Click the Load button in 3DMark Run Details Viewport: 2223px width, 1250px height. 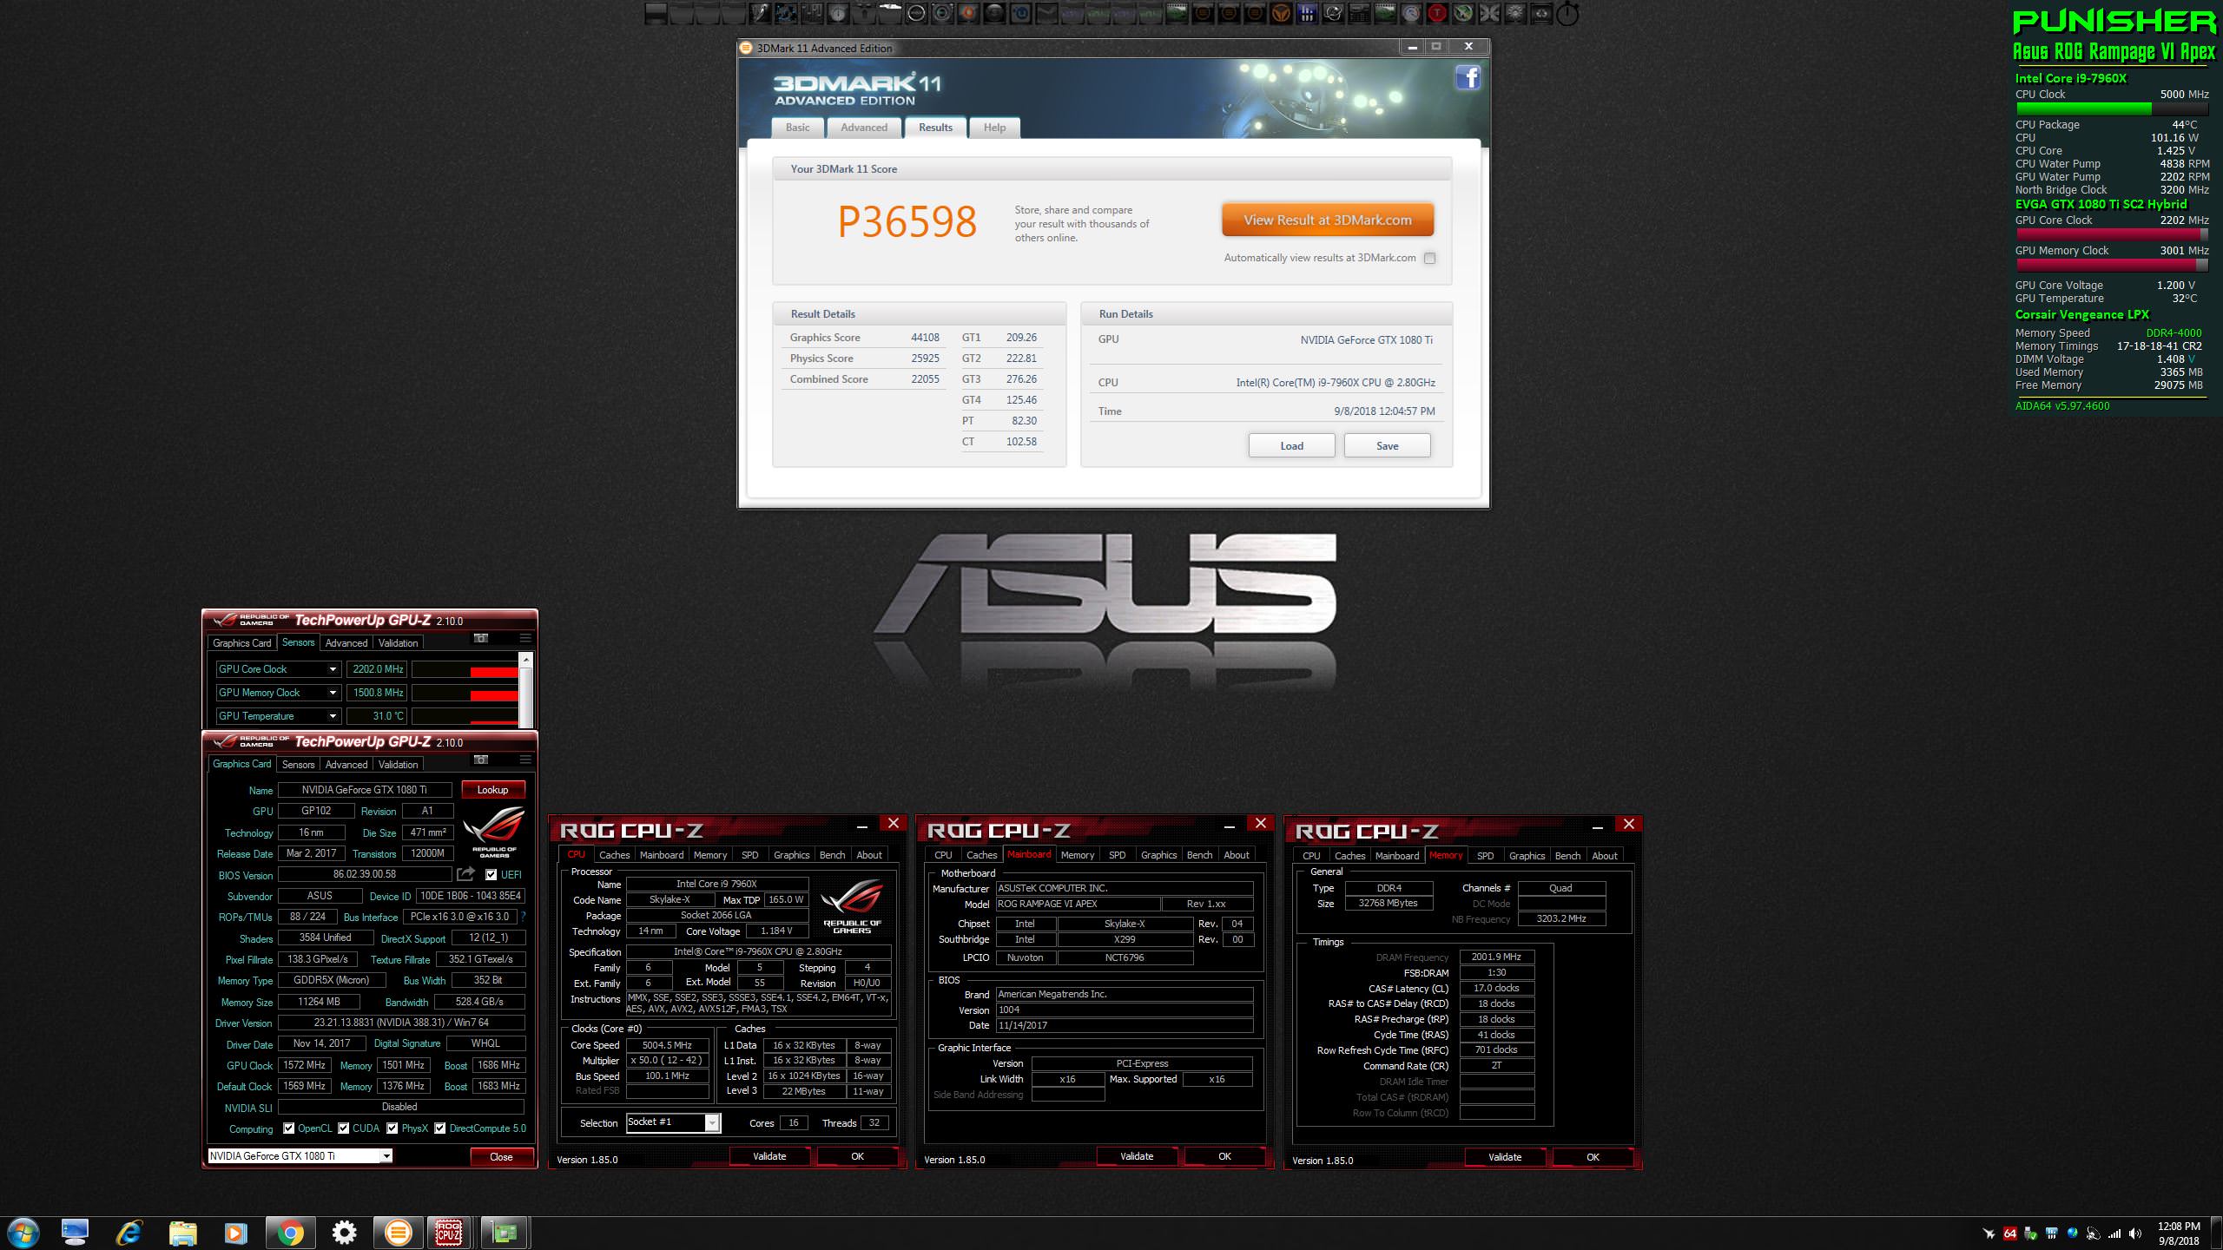pos(1291,446)
